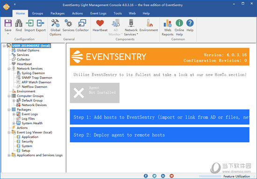Switch to the Event Logs ribbon tab
Screen dimensions: 257x179
[x=98, y=14]
